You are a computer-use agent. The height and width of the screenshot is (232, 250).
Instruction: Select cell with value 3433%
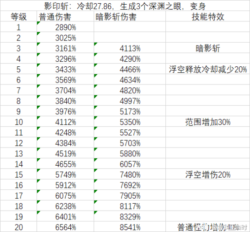(65, 69)
